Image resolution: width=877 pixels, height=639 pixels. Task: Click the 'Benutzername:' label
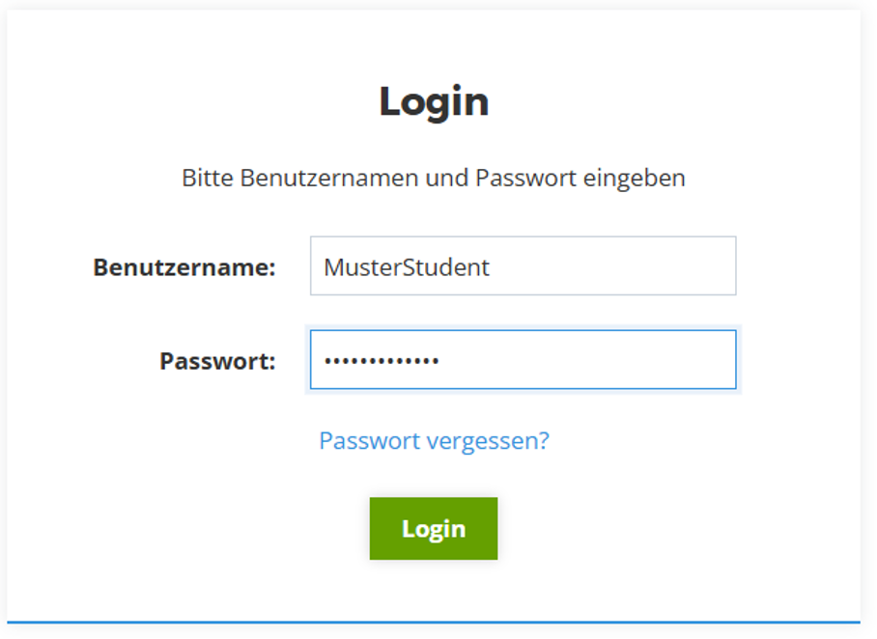(184, 267)
